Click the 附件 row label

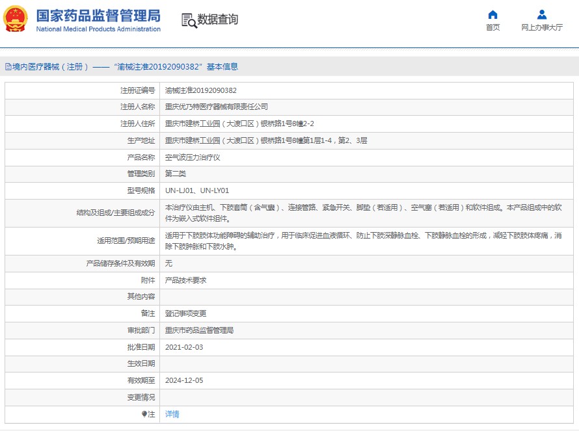coord(148,280)
